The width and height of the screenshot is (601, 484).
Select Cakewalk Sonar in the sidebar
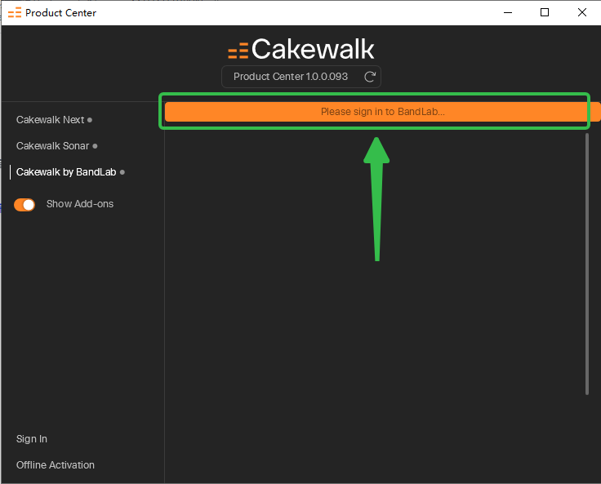pyautogui.click(x=52, y=146)
